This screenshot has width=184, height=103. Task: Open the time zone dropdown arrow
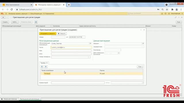pyautogui.click(x=143, y=47)
